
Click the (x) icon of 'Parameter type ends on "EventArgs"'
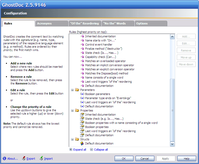point(82,98)
